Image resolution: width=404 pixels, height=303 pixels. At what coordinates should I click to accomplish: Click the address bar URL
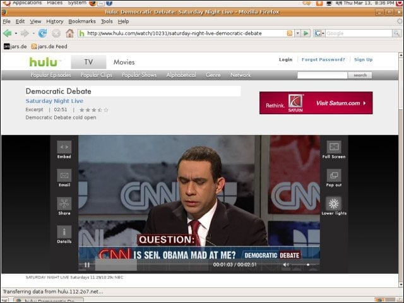point(174,33)
